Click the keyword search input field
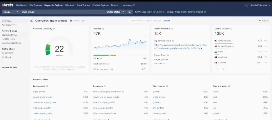The height and width of the screenshot is (120, 272). point(62,12)
